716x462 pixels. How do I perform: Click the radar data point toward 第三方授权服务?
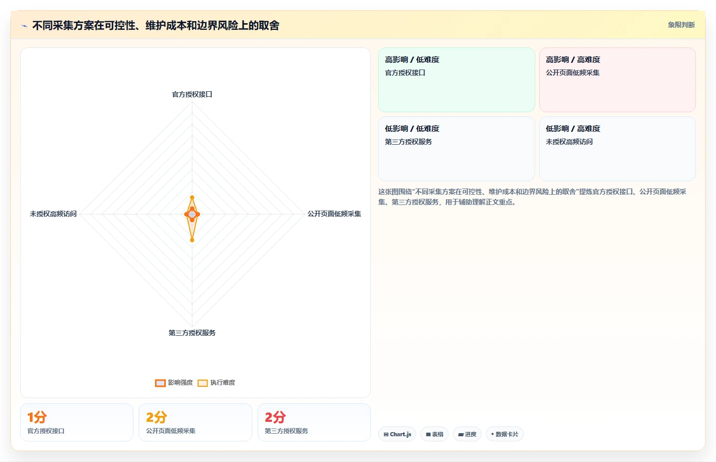tap(192, 240)
